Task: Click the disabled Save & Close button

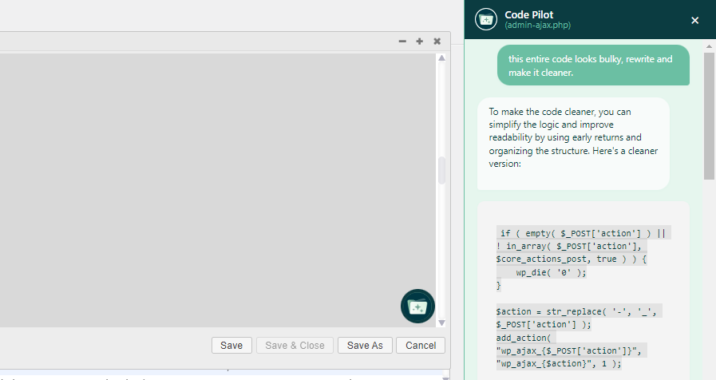Action: pos(295,346)
